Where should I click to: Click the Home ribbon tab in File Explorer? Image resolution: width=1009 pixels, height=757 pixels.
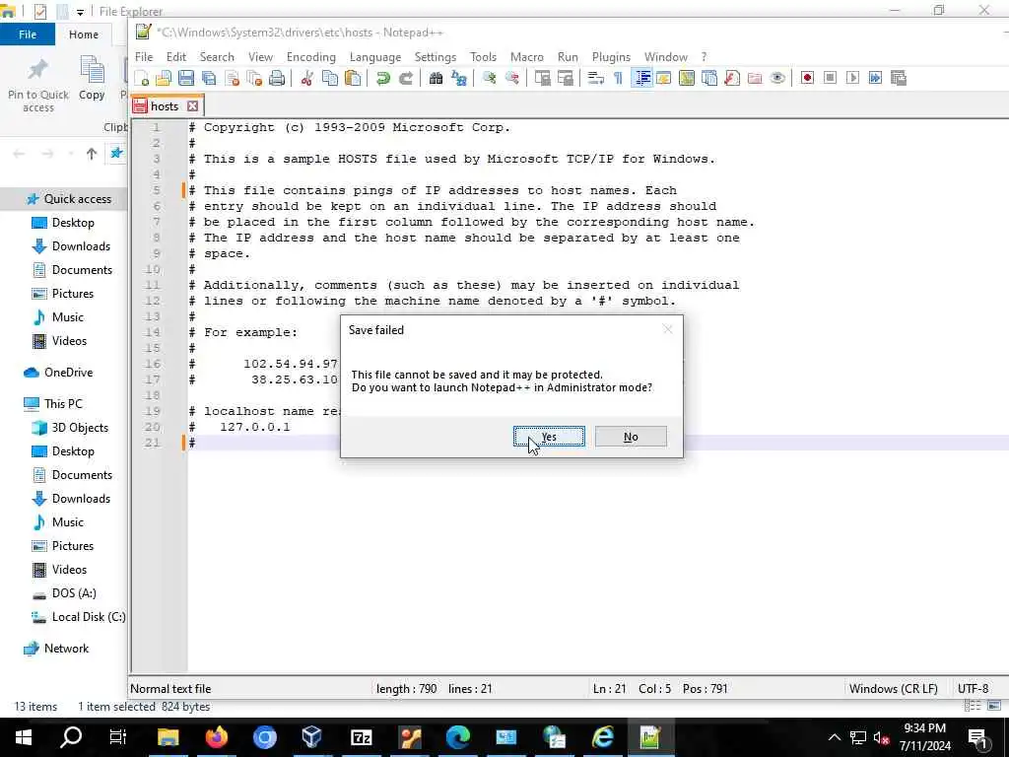pos(84,34)
